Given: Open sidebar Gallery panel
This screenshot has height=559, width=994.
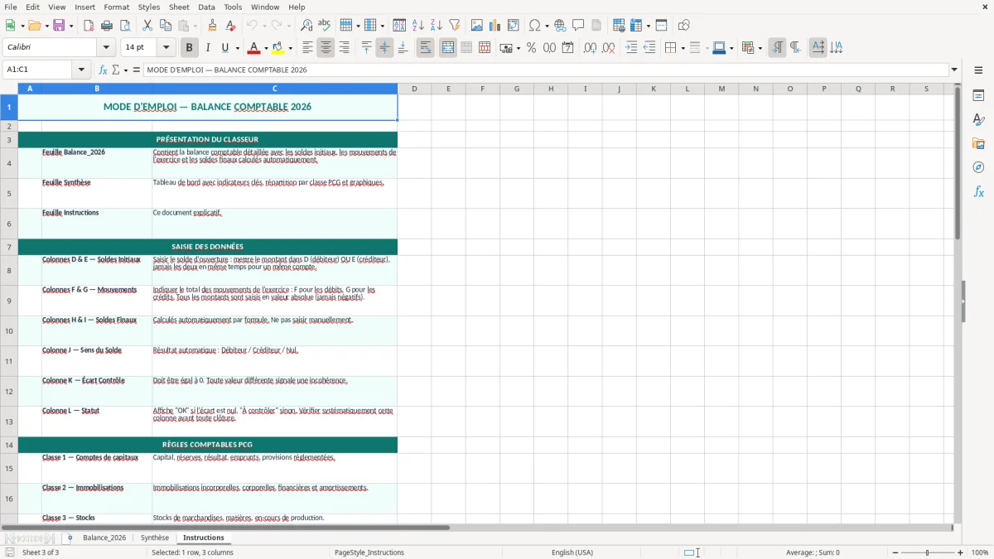Looking at the screenshot, I should [x=978, y=143].
